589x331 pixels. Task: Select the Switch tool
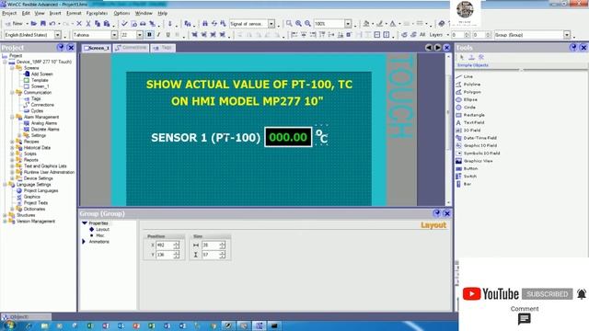click(467, 177)
